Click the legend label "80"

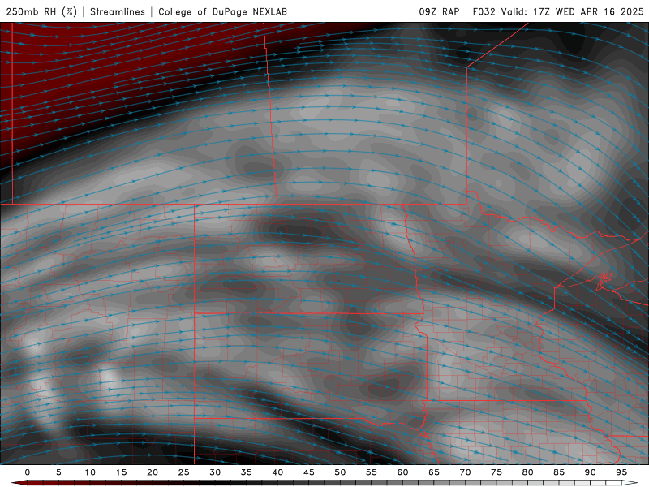(527, 472)
